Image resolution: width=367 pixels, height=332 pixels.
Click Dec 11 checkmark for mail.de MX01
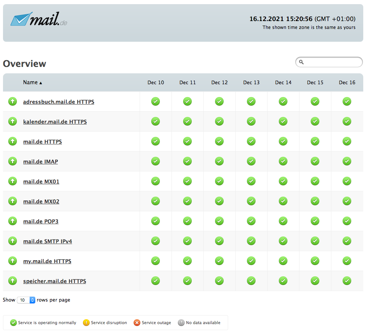coord(188,181)
